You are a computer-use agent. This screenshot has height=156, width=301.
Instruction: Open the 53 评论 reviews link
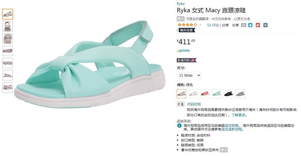pyautogui.click(x=213, y=25)
